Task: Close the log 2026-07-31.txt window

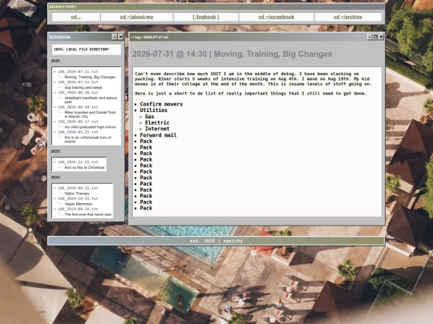Action: pos(381,37)
